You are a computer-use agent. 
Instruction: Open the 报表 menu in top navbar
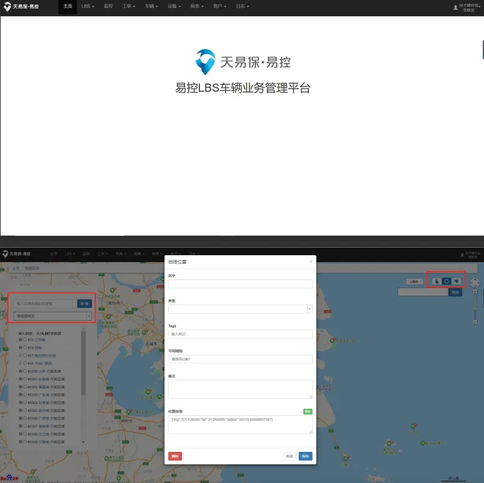coord(196,6)
